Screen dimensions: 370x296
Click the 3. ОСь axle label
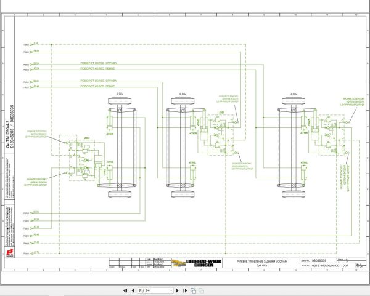click(183, 94)
